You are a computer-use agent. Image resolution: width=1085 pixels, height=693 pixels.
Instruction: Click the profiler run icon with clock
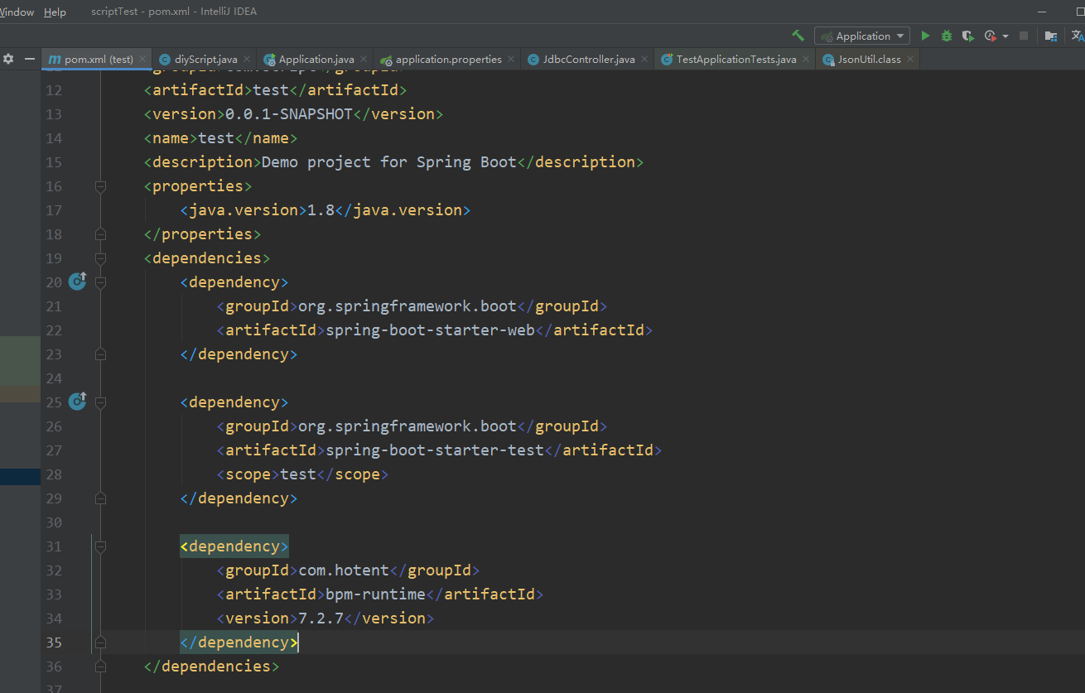point(990,36)
